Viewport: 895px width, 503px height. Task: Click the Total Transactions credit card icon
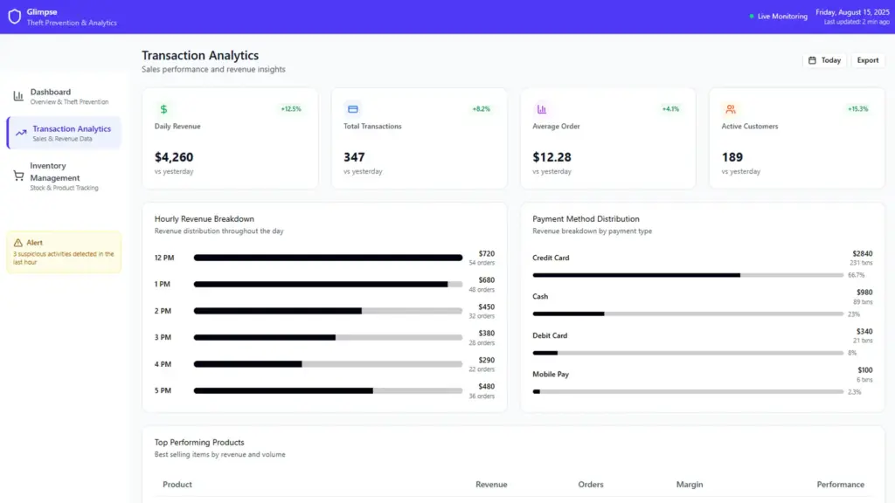(x=353, y=109)
